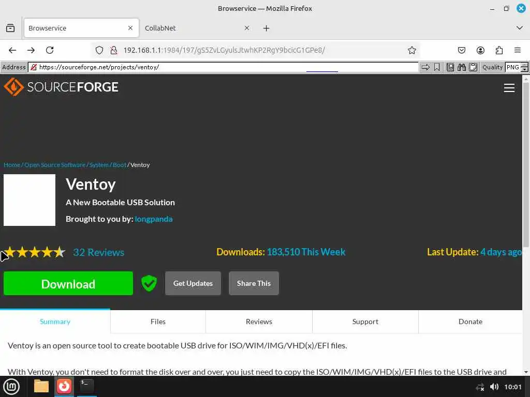Image resolution: width=530 pixels, height=397 pixels.
Task: Switch to the CollabNet tab
Action: tap(196, 28)
